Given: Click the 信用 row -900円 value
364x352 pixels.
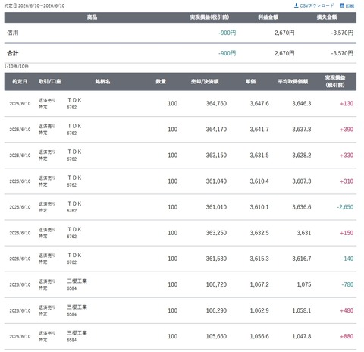Looking at the screenshot, I should tap(227, 33).
